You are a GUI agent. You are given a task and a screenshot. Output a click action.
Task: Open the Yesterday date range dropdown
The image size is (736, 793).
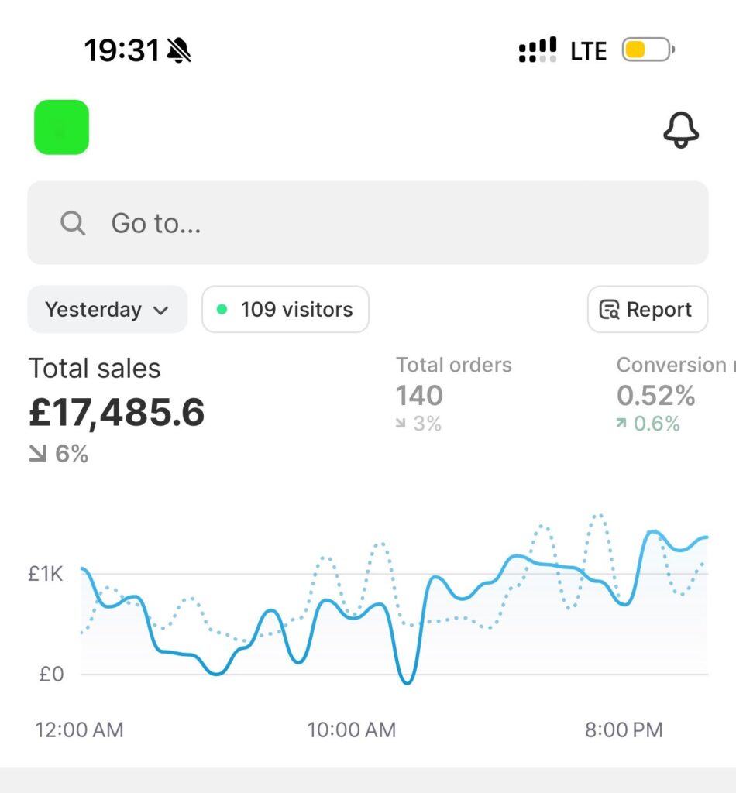(107, 310)
